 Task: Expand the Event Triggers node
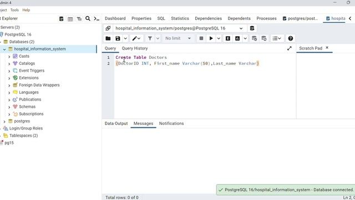point(9,71)
